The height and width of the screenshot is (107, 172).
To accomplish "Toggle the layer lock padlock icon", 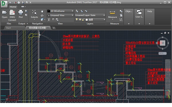I will click(83, 20).
